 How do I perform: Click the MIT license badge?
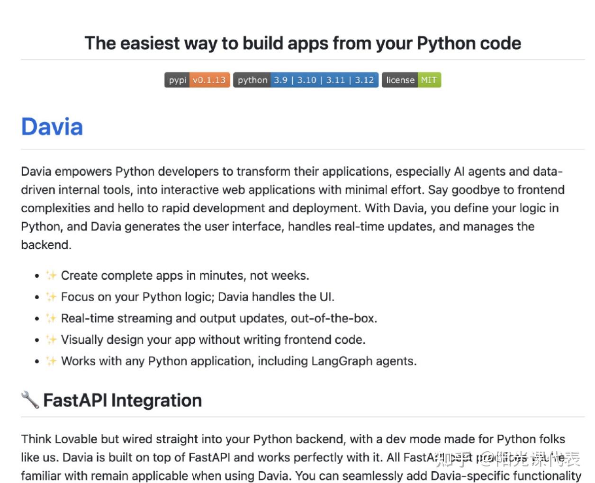click(x=411, y=80)
